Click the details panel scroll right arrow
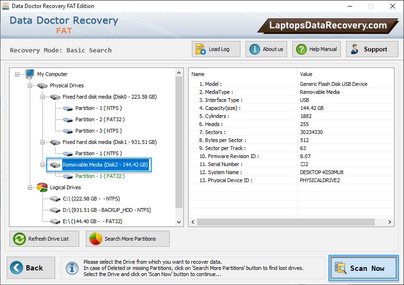The width and height of the screenshot is (404, 285). click(389, 222)
